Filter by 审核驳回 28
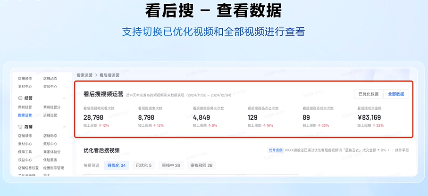The height and width of the screenshot is (196, 428). coord(201,165)
